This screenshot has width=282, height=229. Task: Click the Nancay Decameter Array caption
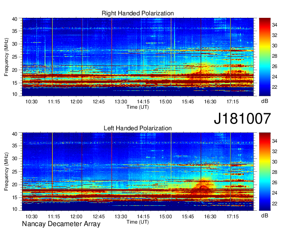pyautogui.click(x=61, y=224)
